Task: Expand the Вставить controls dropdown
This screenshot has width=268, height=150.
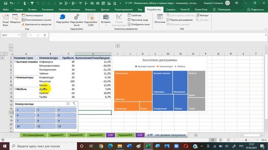Action: [106, 25]
